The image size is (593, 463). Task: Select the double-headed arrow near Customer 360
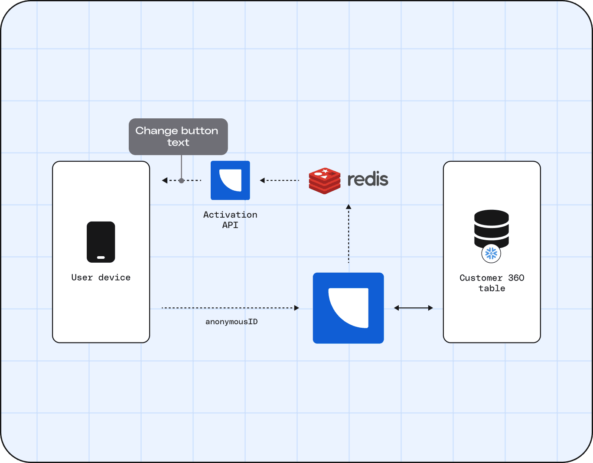point(413,308)
